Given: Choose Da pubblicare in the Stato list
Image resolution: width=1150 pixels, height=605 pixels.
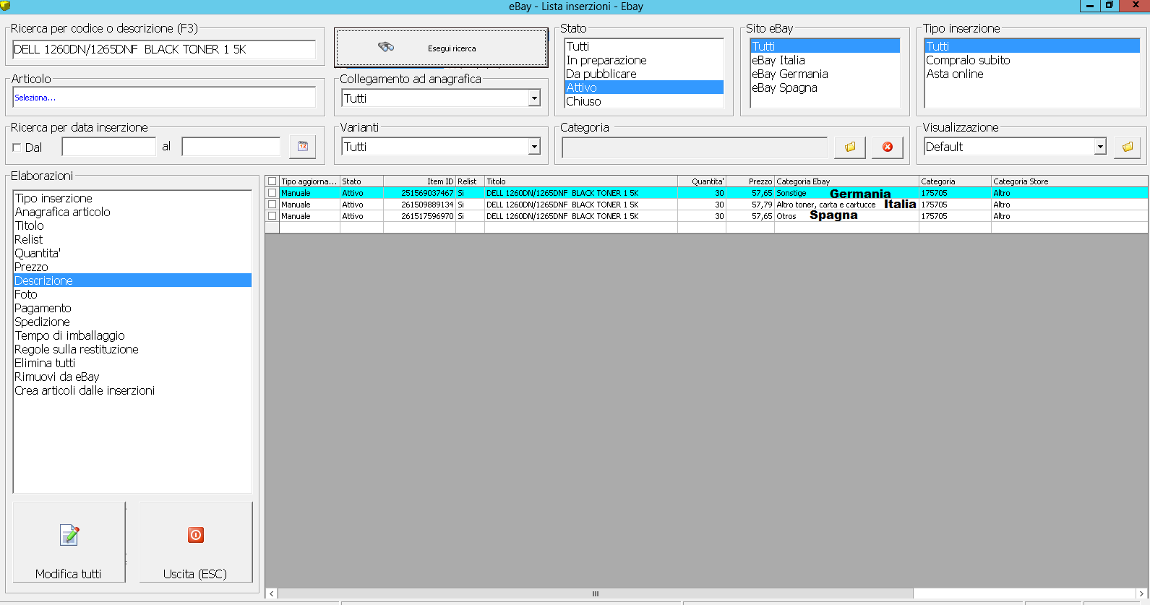Looking at the screenshot, I should (x=644, y=74).
